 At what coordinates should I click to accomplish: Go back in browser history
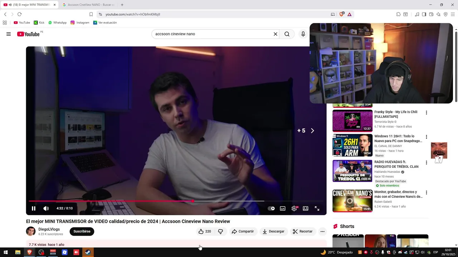point(5,14)
